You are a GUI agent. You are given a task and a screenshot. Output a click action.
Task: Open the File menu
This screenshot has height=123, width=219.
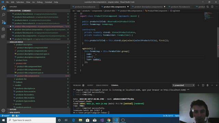8,2
